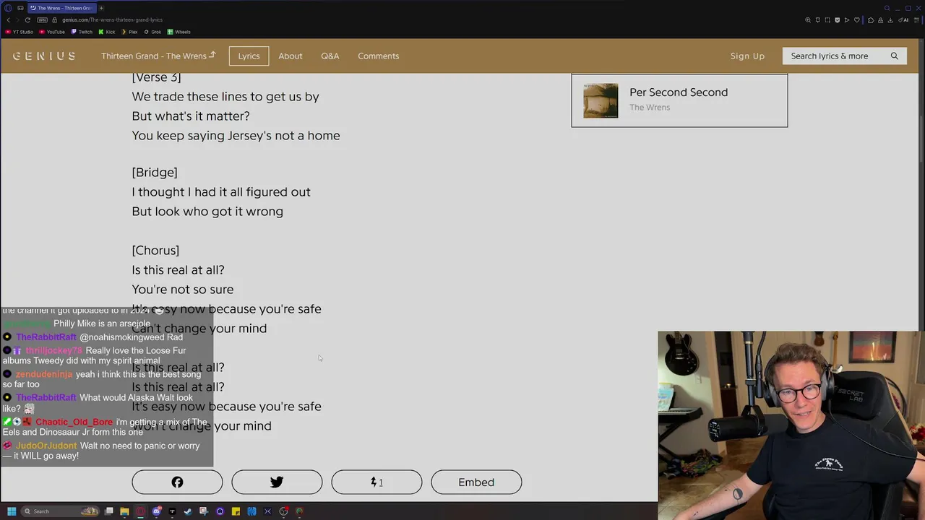Click lyric "But look who got it wrong"

point(207,211)
